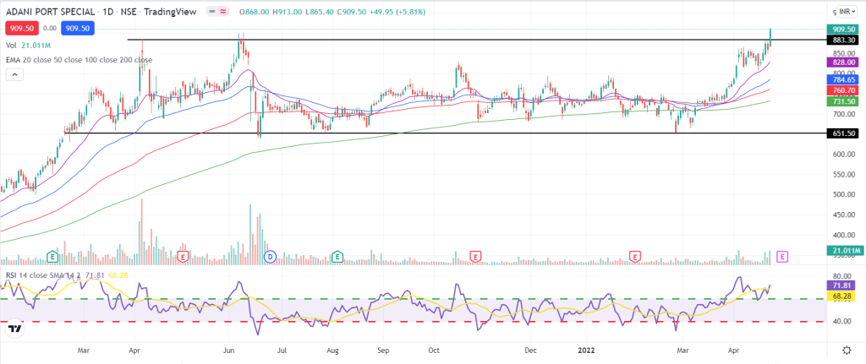The image size is (866, 364).
Task: Click the blue dividend 'D' marker
Action: click(270, 256)
